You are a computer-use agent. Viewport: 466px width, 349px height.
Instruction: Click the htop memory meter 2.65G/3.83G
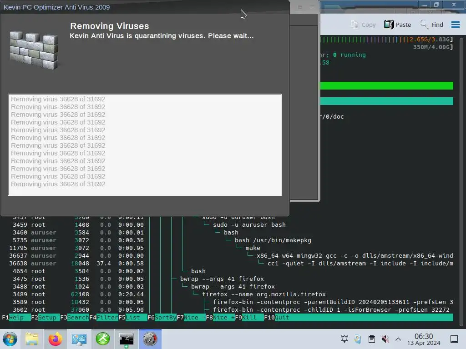tap(387, 40)
